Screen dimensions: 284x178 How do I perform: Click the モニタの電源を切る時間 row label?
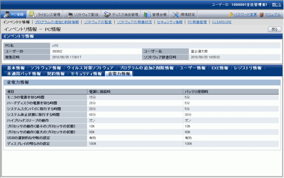[26, 97]
